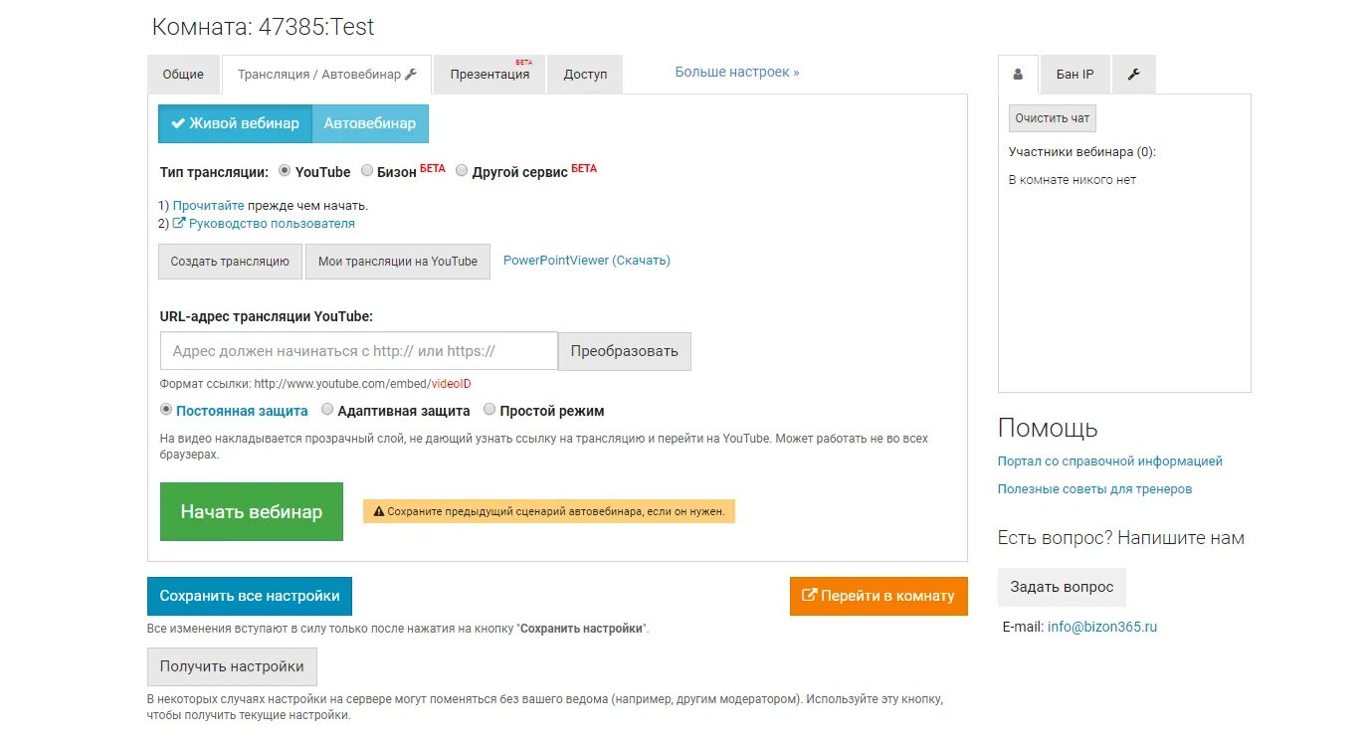Open the participants tab with the user icon
Screen dimensions: 1367x740
click(x=1017, y=75)
